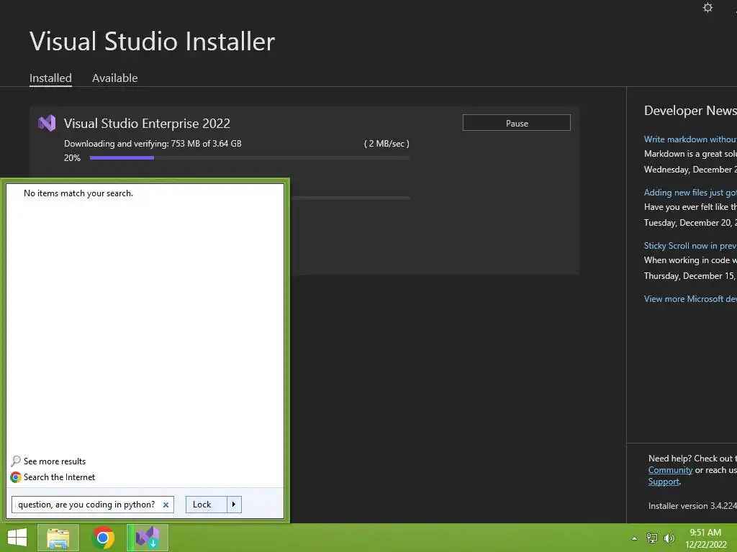
Task: Click the Tuesday, December 20 date text
Action: (690, 223)
